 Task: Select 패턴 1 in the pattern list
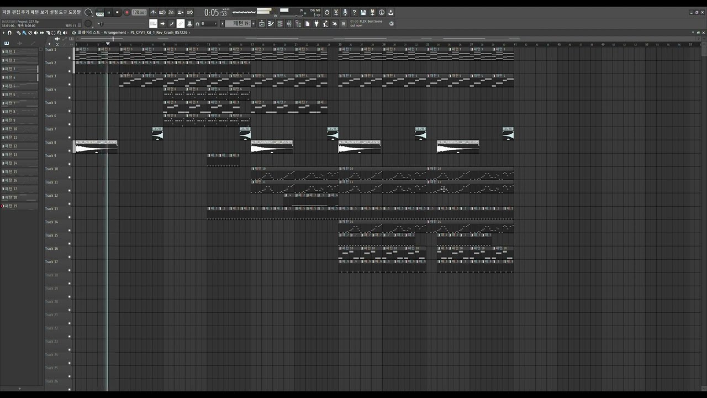point(20,51)
